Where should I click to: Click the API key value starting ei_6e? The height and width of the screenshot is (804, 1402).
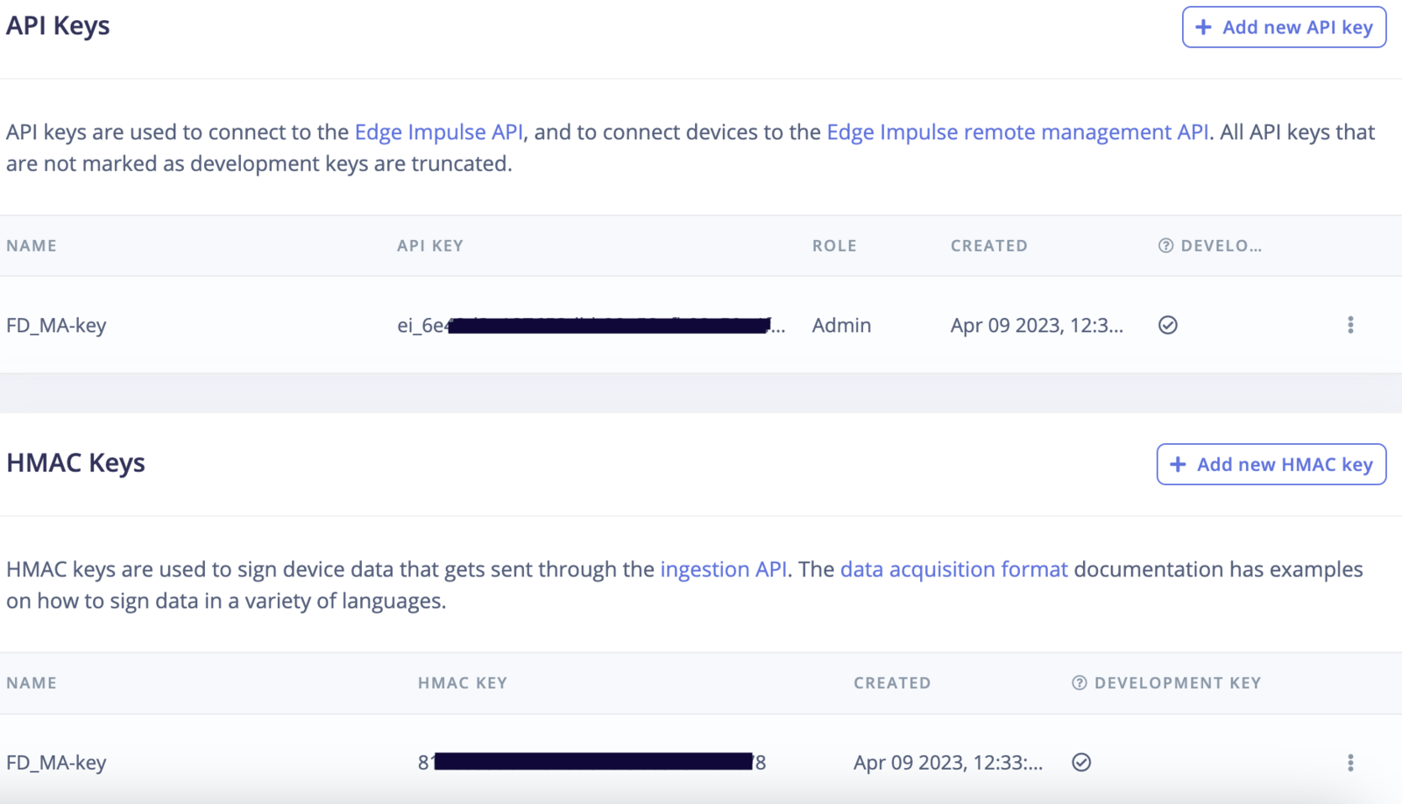(x=591, y=326)
